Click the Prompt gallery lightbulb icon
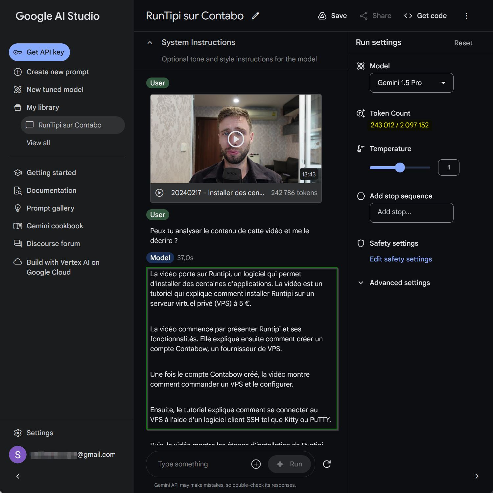This screenshot has height=493, width=493. point(18,208)
